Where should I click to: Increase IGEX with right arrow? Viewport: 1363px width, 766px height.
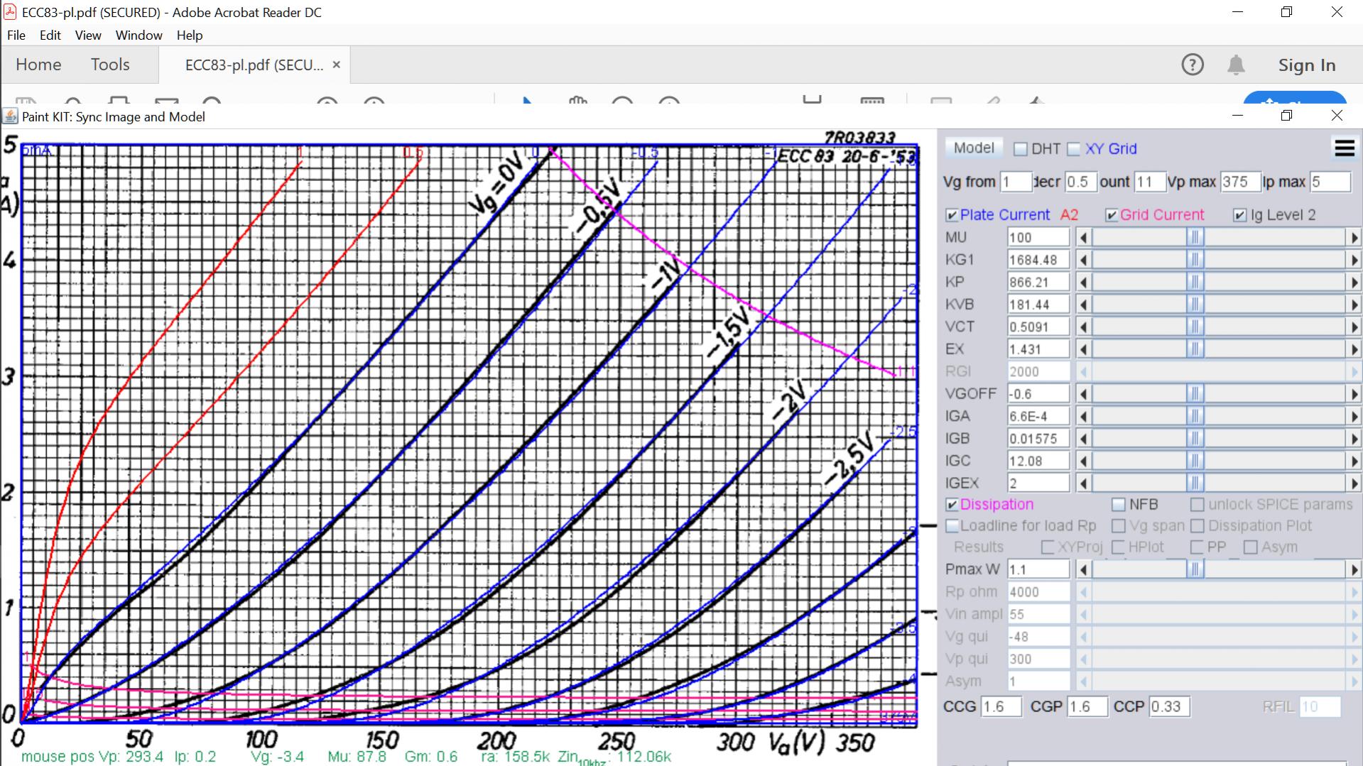coord(1354,483)
